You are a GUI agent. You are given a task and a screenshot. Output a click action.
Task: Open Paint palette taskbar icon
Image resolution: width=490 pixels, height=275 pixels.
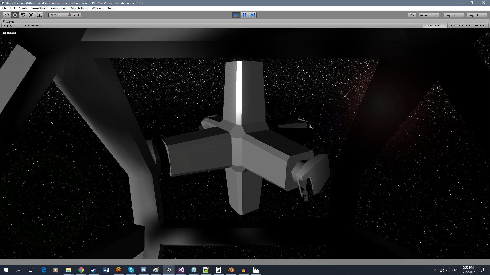tap(156, 270)
